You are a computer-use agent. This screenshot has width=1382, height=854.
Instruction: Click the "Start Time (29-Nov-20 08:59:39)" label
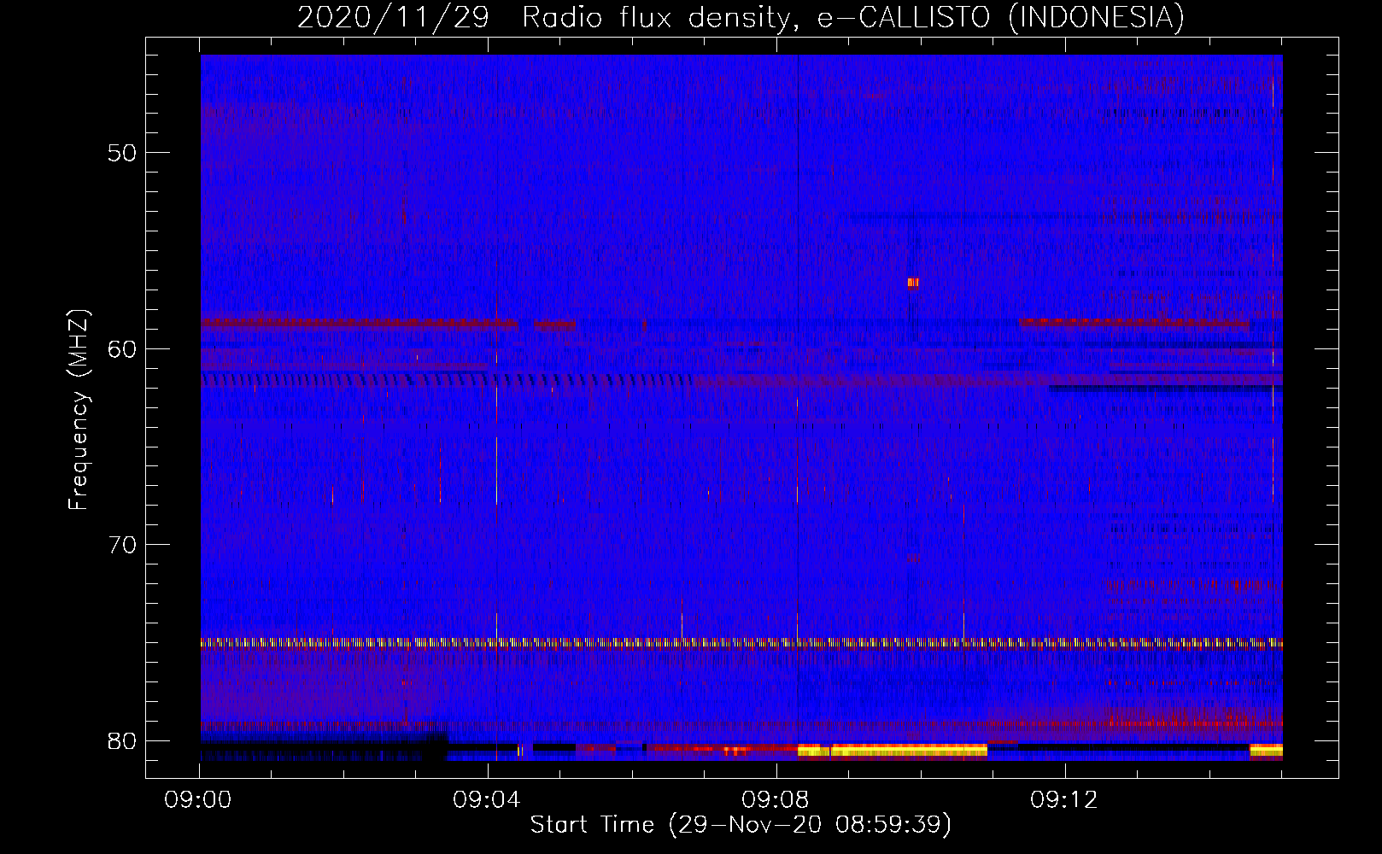(x=741, y=824)
